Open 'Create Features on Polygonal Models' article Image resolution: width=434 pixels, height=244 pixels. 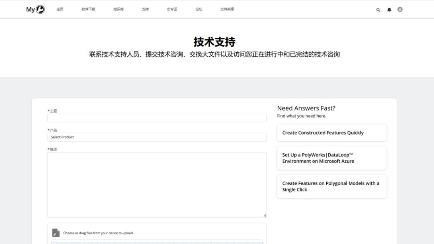pyautogui.click(x=332, y=187)
